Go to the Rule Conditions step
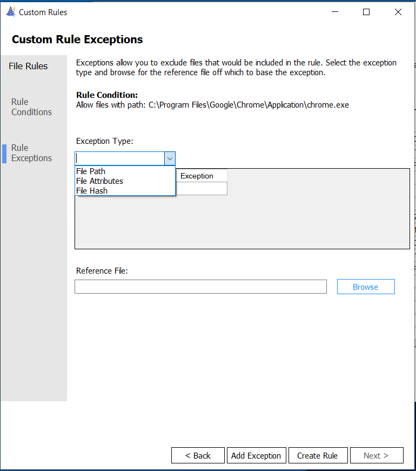 [31, 107]
